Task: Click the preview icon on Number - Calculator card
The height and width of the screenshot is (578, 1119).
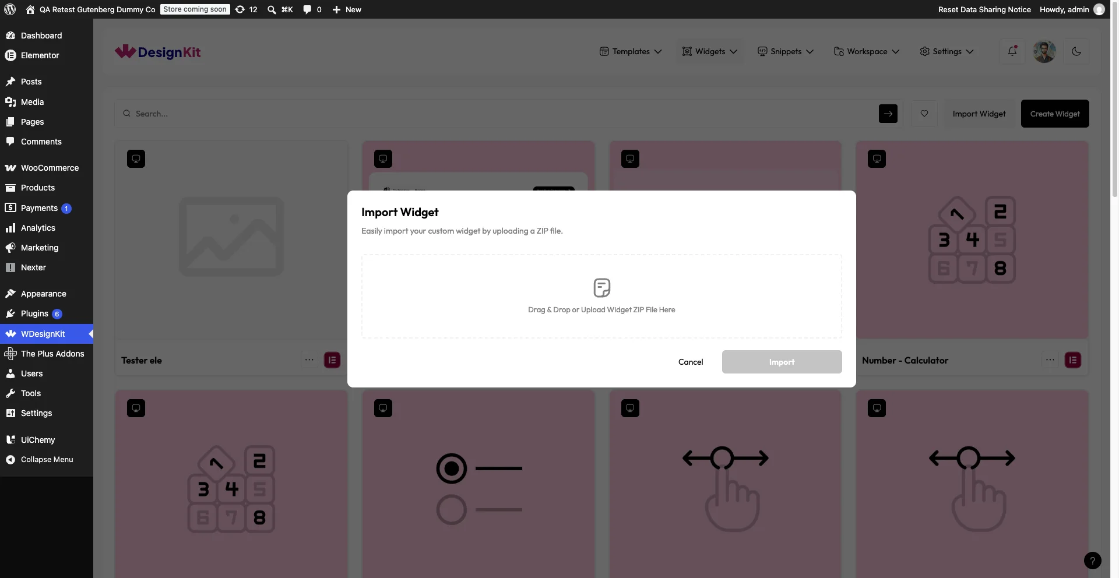Action: [x=877, y=158]
